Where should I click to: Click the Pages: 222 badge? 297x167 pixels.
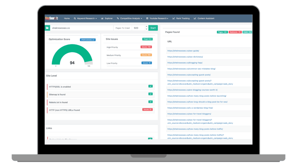pyautogui.click(x=222, y=32)
